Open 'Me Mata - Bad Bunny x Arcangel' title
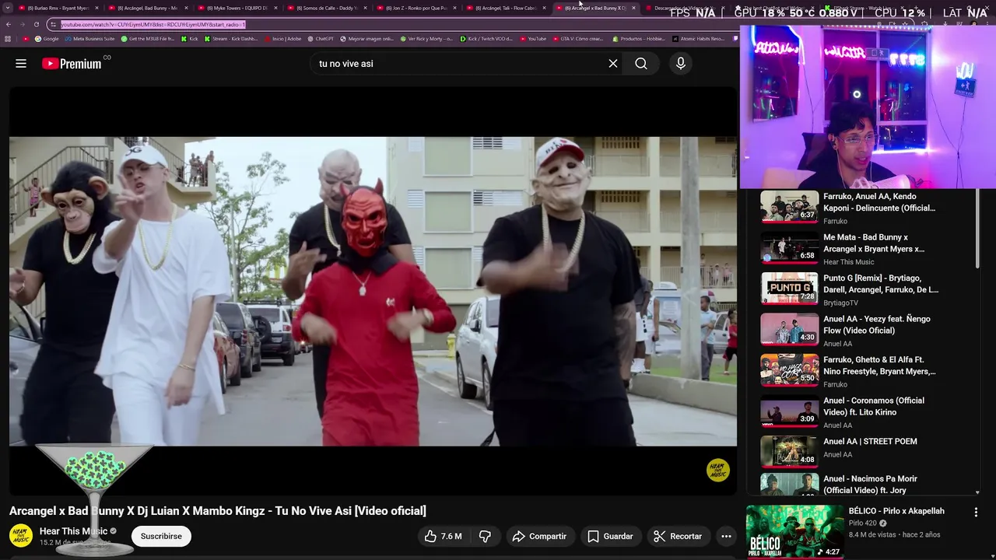The image size is (996, 560). (874, 243)
